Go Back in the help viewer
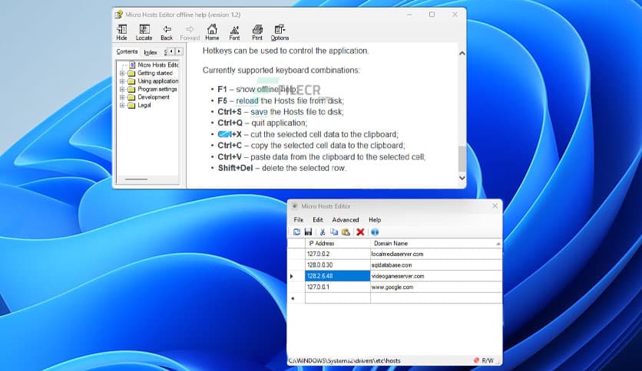 pos(167,32)
